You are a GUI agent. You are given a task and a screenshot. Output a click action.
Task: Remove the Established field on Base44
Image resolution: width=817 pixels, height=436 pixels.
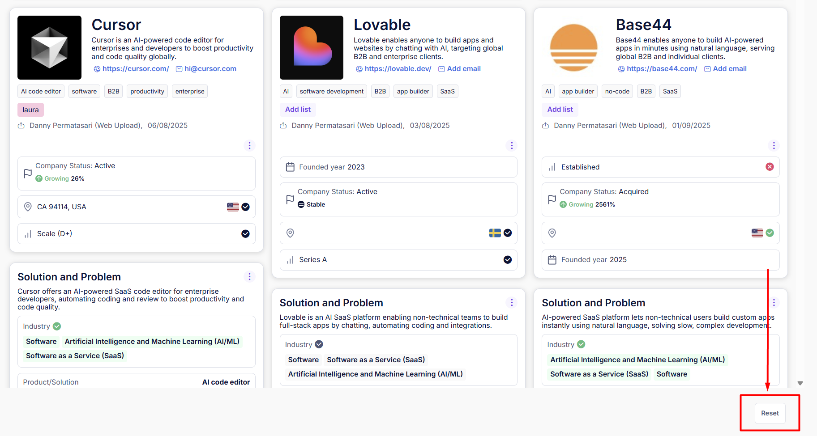(x=770, y=167)
